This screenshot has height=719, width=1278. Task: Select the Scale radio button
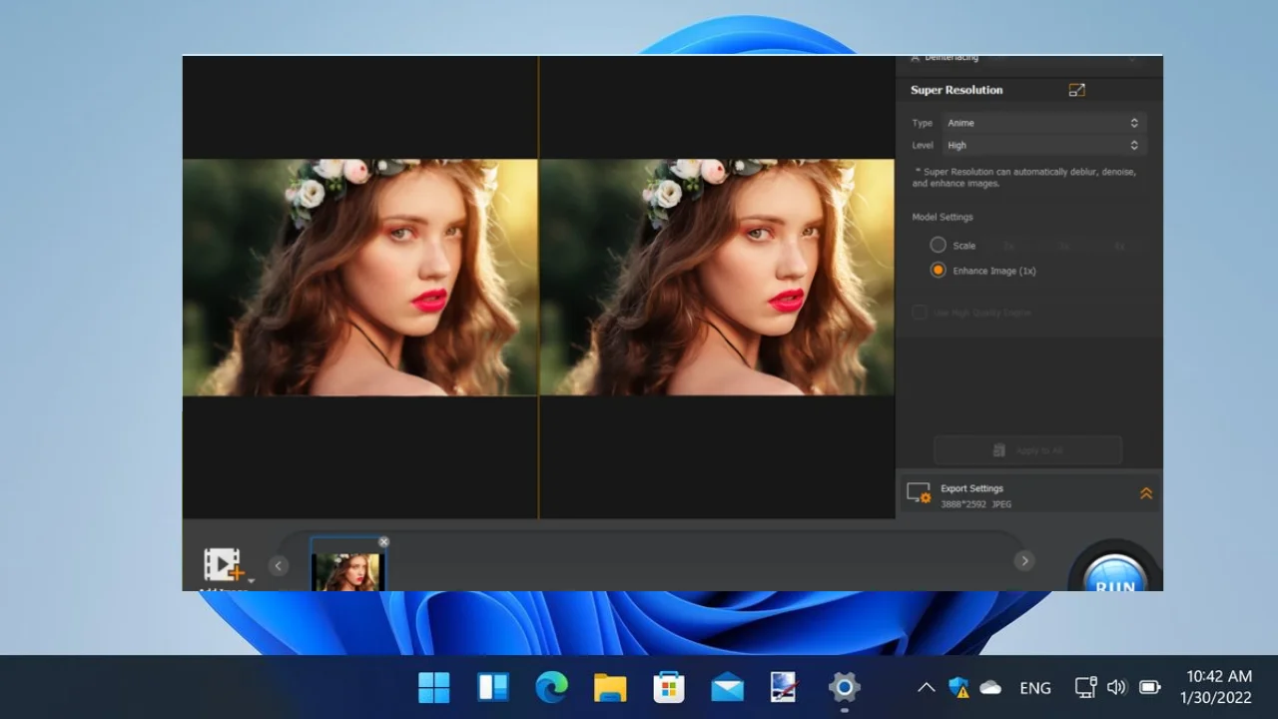point(938,245)
